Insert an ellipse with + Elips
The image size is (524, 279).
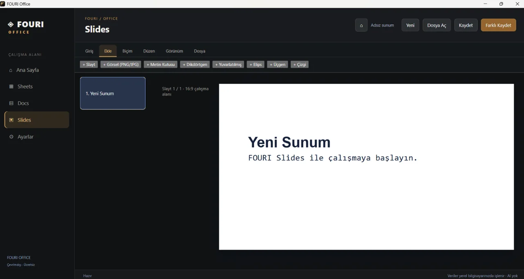click(255, 64)
